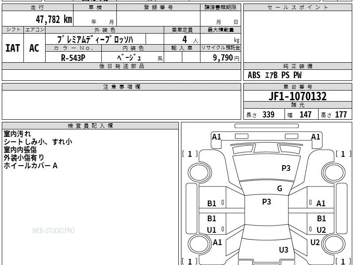Viewport: 354px width, 265px height.
Task: Select the 登録番号 header
Action: point(158,8)
